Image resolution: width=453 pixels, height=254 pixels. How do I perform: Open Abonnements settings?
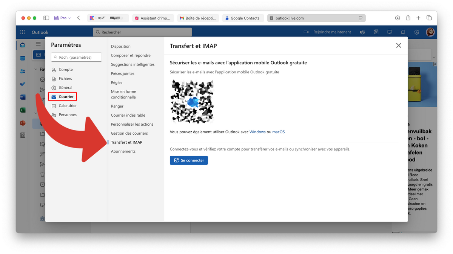(x=123, y=151)
